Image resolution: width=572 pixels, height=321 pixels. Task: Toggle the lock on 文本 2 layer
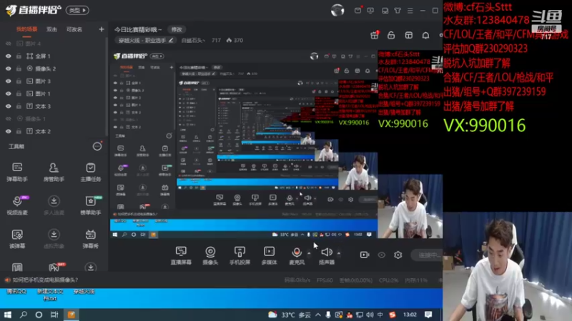[x=19, y=131]
